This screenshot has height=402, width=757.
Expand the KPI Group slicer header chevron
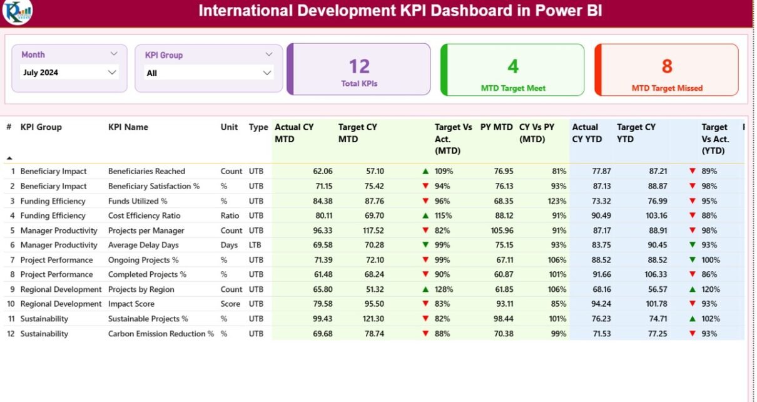click(x=269, y=55)
